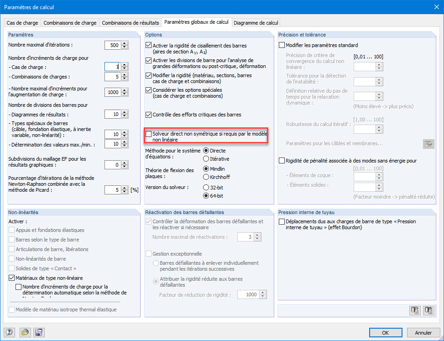Toggle Contrôle des efforts critiques des barres
Image resolution: width=444 pixels, height=341 pixels.
tap(148, 115)
